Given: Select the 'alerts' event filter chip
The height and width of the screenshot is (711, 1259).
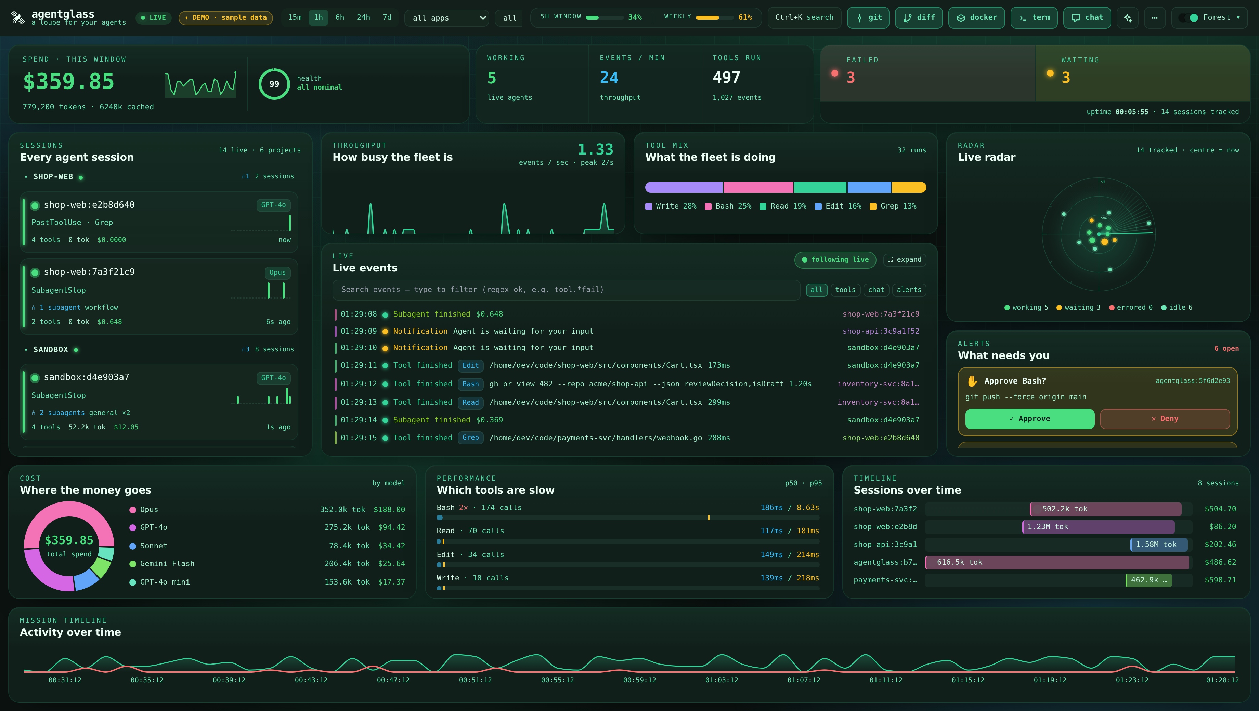Looking at the screenshot, I should (x=909, y=290).
